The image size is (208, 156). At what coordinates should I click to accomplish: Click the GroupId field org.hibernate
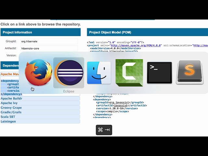(49, 41)
